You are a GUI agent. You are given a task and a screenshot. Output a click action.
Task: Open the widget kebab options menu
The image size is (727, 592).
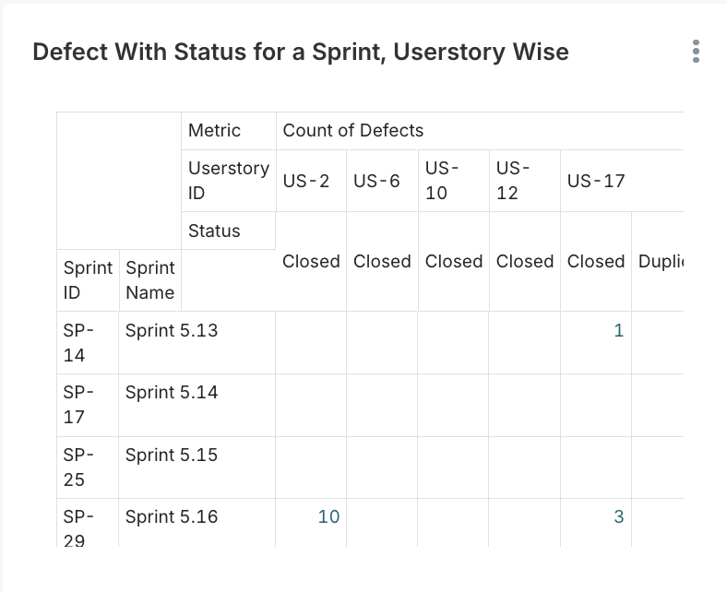coord(696,52)
